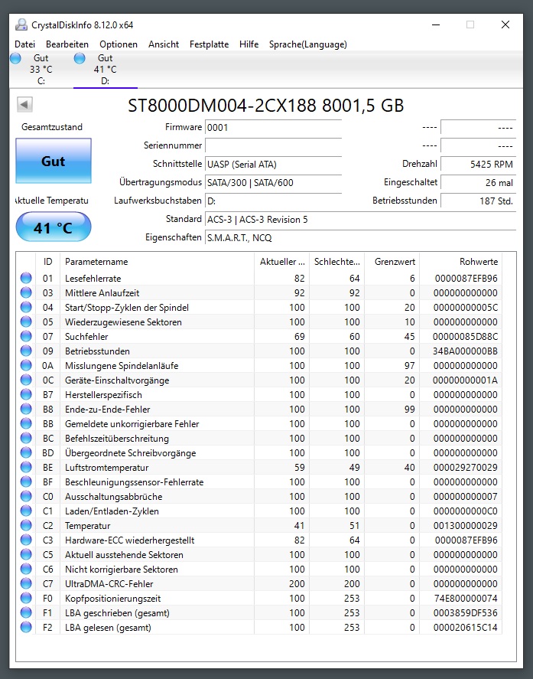Select the Hardware-ECC wiederhergestellt row name
This screenshot has width=533, height=679.
coord(129,540)
